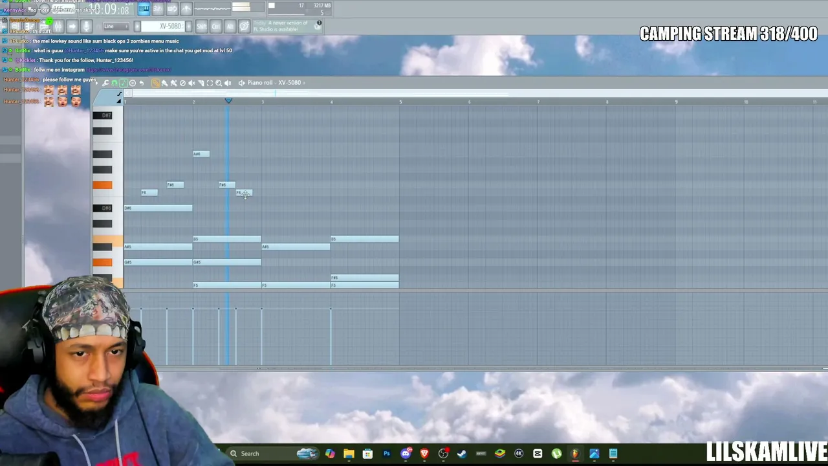Viewport: 828px width, 466px height.
Task: Click the playhead marker on the timeline ruler
Action: point(228,101)
